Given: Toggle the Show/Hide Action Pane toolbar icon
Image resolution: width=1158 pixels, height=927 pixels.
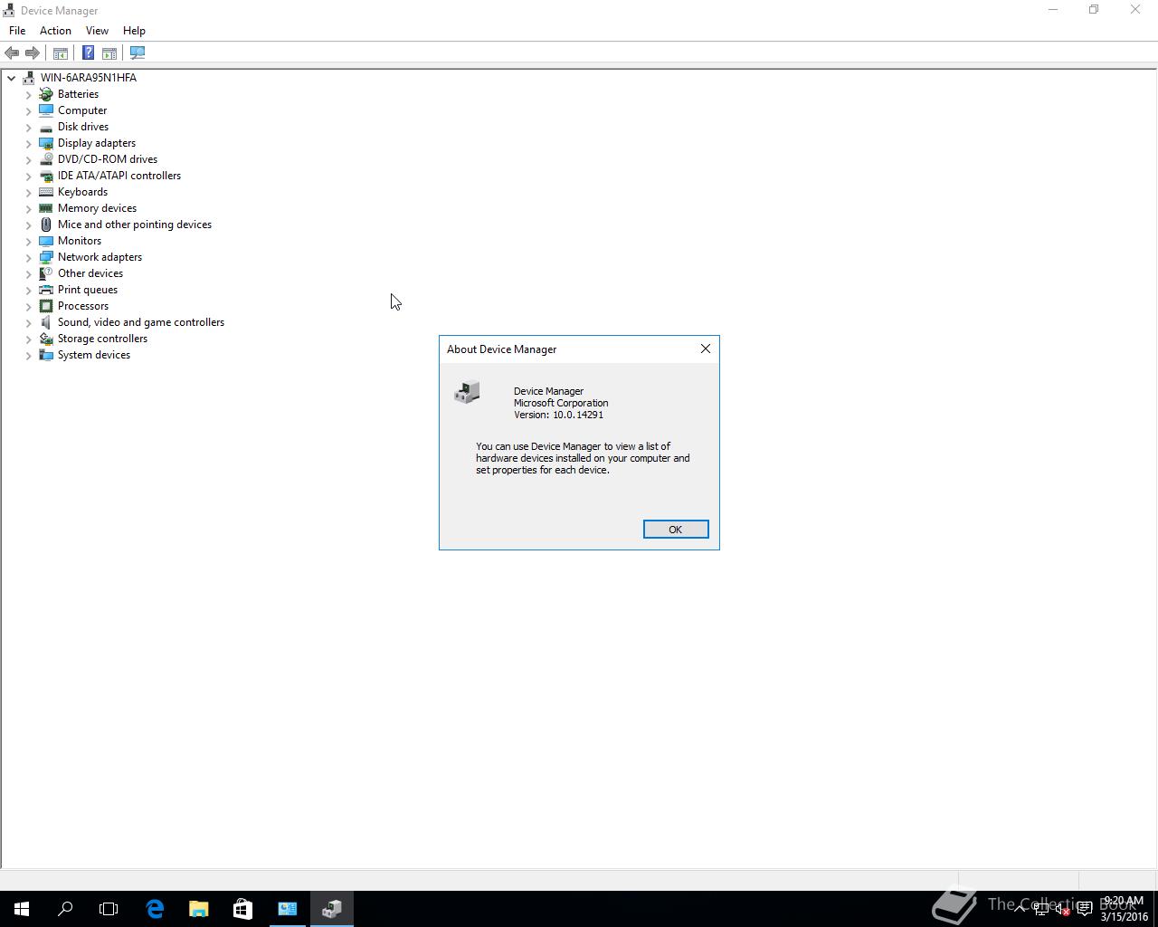Looking at the screenshot, I should click(x=109, y=53).
